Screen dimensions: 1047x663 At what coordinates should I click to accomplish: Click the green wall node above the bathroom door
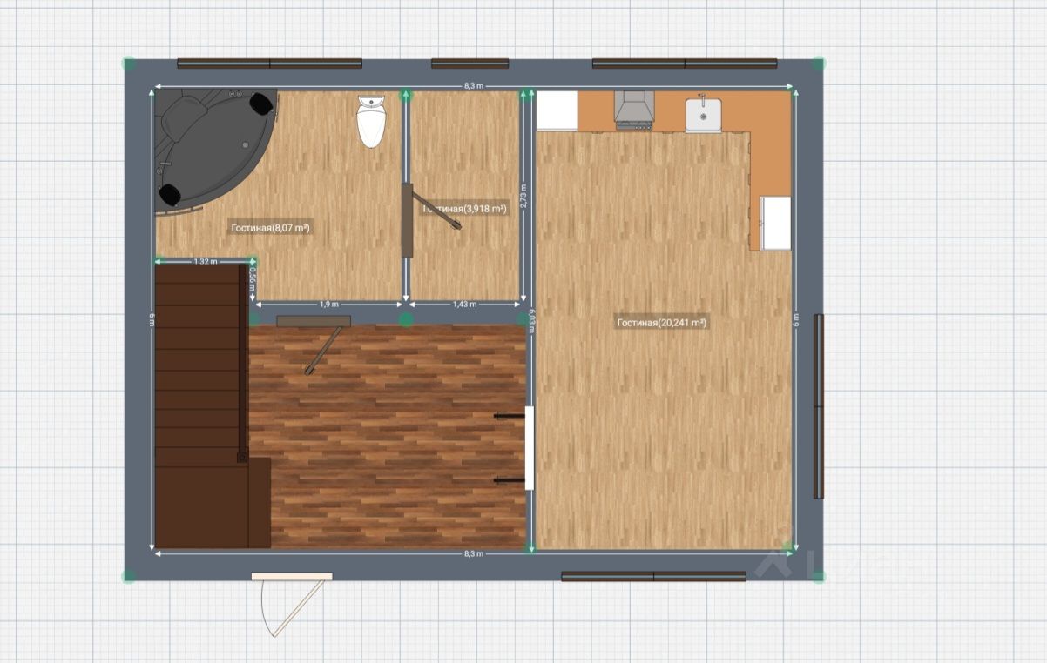click(404, 94)
